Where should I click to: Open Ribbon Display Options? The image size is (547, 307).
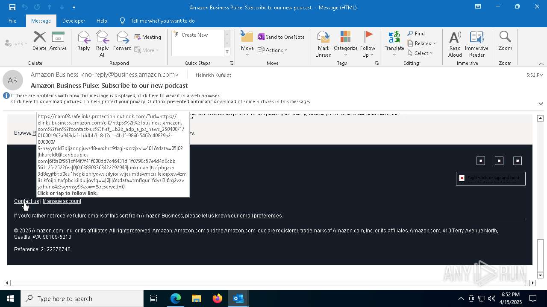point(478,7)
